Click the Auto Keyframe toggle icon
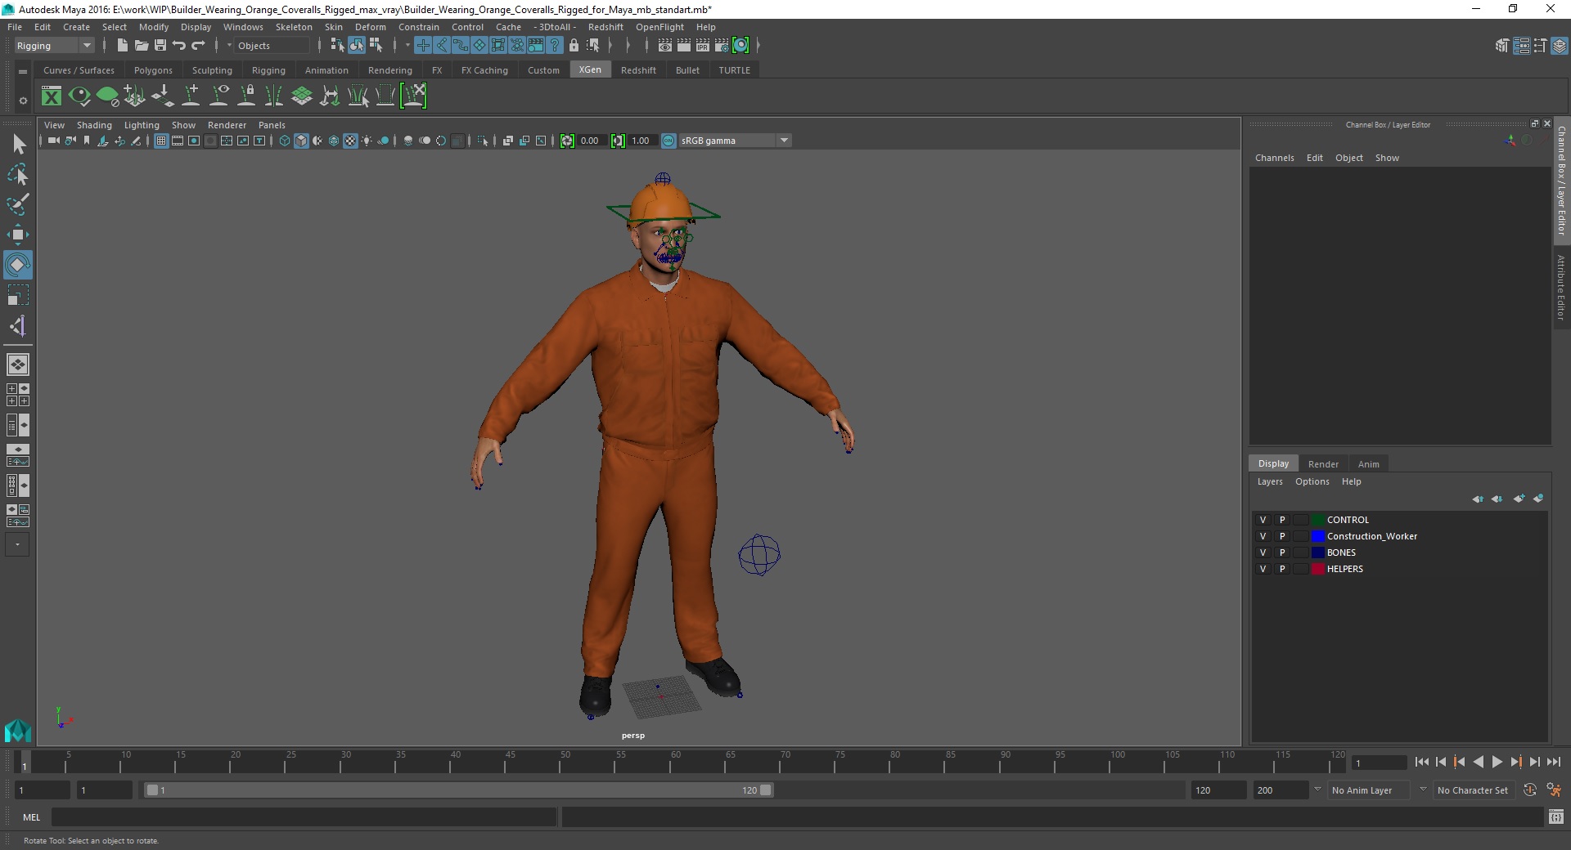The height and width of the screenshot is (850, 1571). click(x=1530, y=790)
